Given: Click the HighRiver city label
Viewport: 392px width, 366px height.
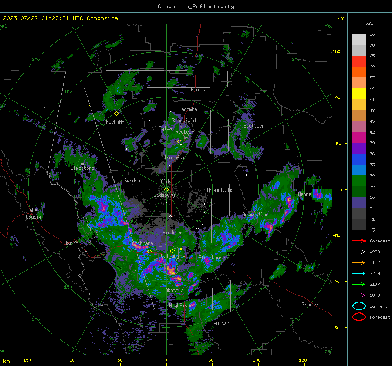Looking at the screenshot, I should [180, 306].
